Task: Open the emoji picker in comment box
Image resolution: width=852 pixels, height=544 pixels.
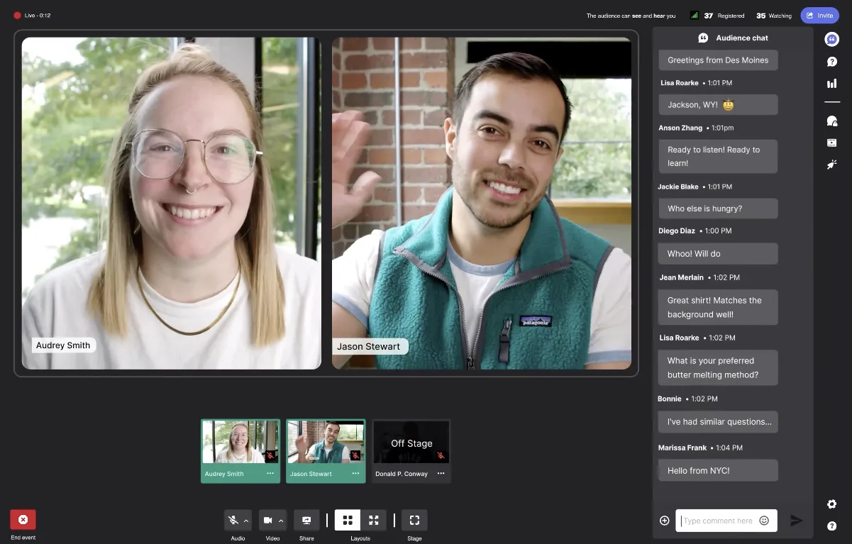Action: pos(764,521)
